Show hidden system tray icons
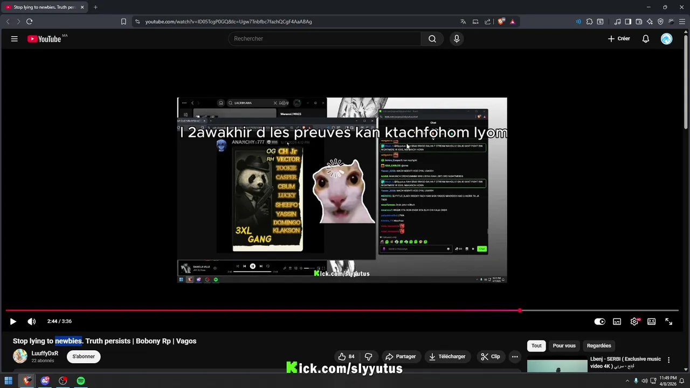The image size is (690, 388). [x=626, y=381]
